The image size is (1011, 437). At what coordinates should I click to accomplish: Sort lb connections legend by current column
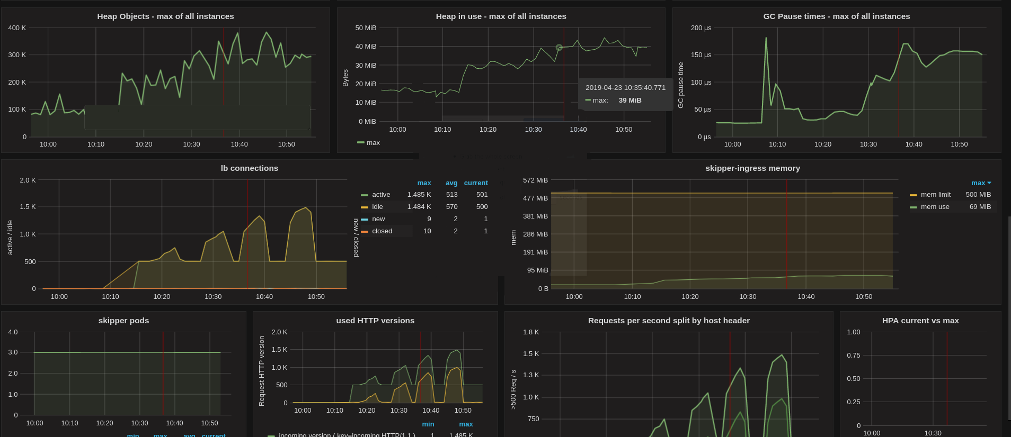(x=476, y=183)
